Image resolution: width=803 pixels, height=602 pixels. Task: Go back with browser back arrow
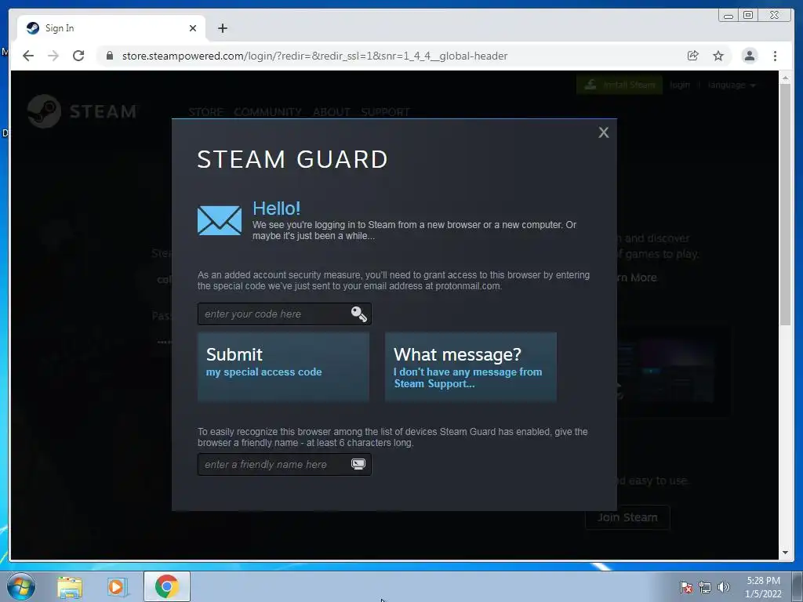coord(28,56)
